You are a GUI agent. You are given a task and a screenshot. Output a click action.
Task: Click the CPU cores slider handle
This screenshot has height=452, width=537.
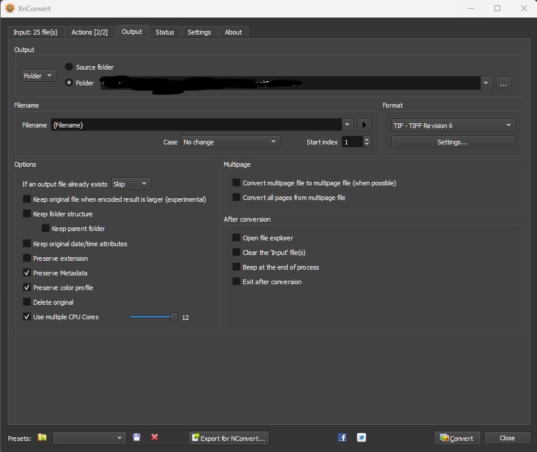174,317
